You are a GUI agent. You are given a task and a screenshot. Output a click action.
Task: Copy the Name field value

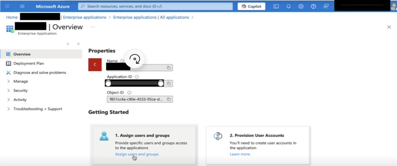(168, 68)
